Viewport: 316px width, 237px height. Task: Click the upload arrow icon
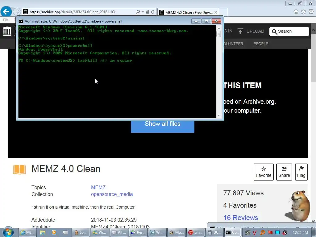240,31
